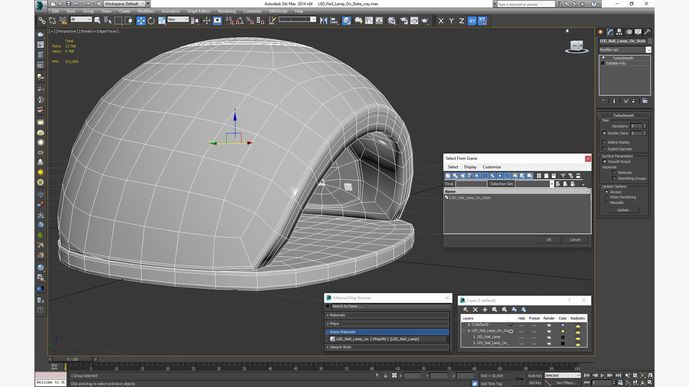Click OK in Select From Scene dialog
689x387 pixels.
(549, 240)
